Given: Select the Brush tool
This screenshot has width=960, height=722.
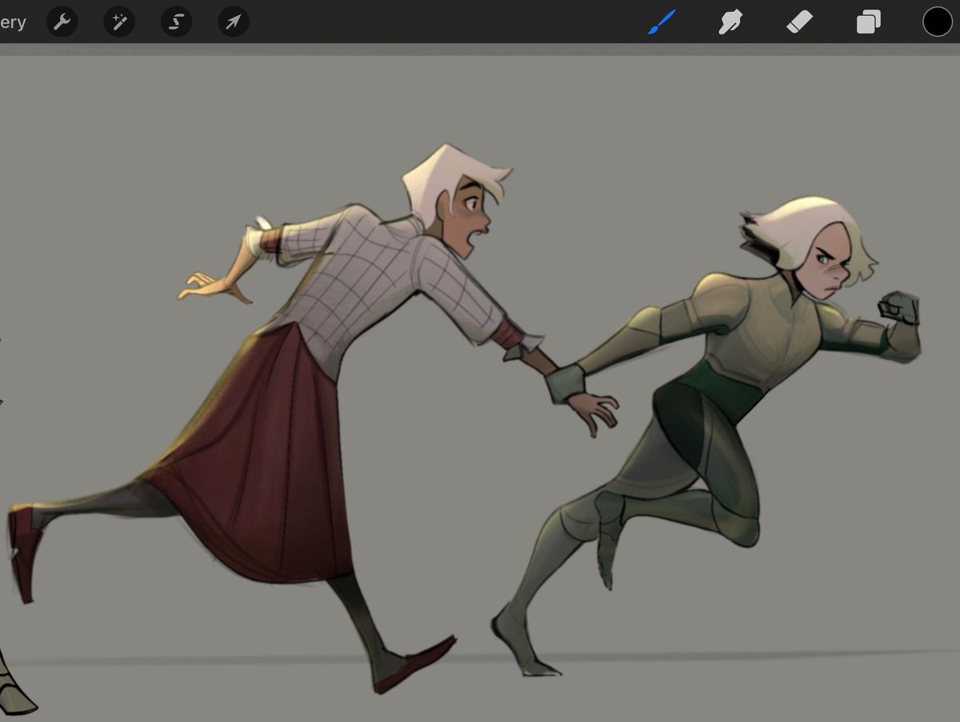Looking at the screenshot, I should 662,22.
